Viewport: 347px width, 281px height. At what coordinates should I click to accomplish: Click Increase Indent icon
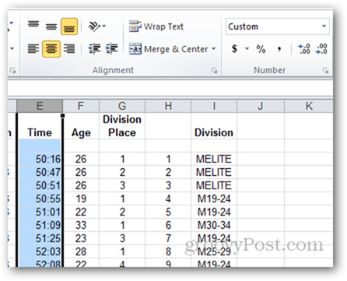point(112,48)
